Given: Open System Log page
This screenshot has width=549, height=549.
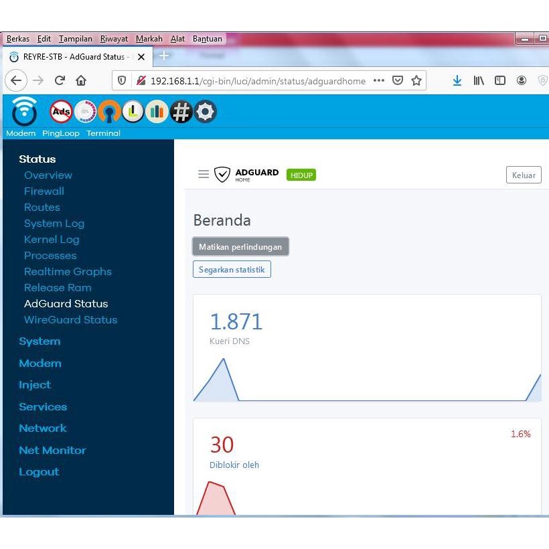Looking at the screenshot, I should tap(54, 224).
